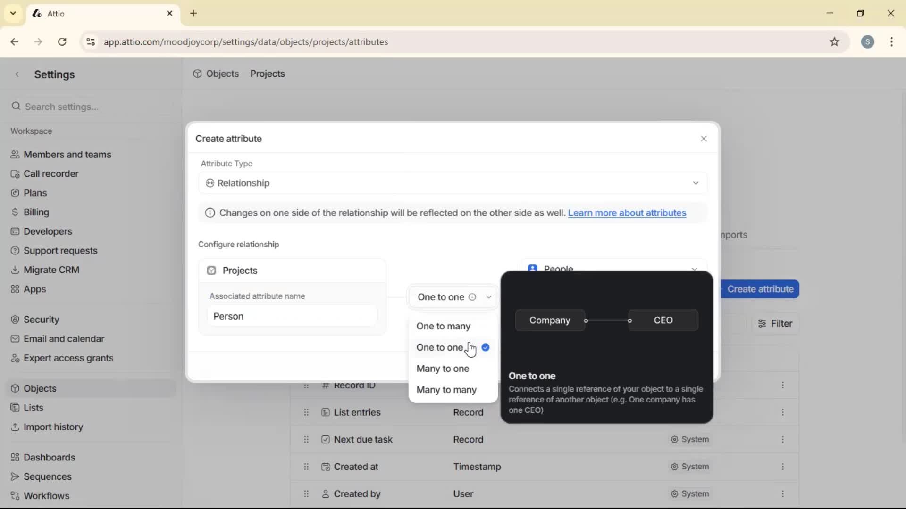Switch to the Projects tab
906x509 pixels.
tap(267, 74)
